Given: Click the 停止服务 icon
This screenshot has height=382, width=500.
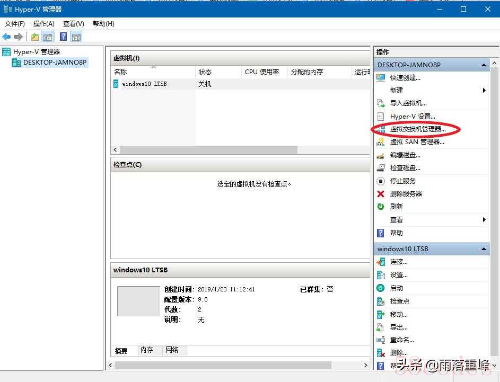Looking at the screenshot, I should [381, 181].
